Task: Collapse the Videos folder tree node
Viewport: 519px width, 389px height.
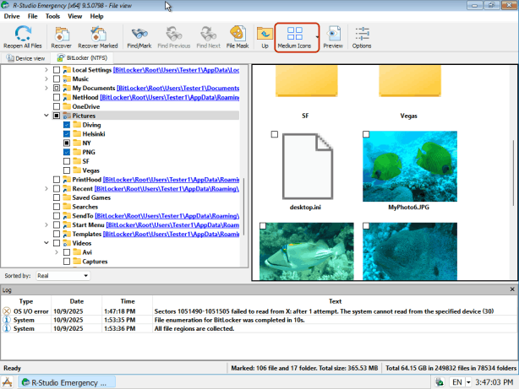Action: click(x=46, y=243)
